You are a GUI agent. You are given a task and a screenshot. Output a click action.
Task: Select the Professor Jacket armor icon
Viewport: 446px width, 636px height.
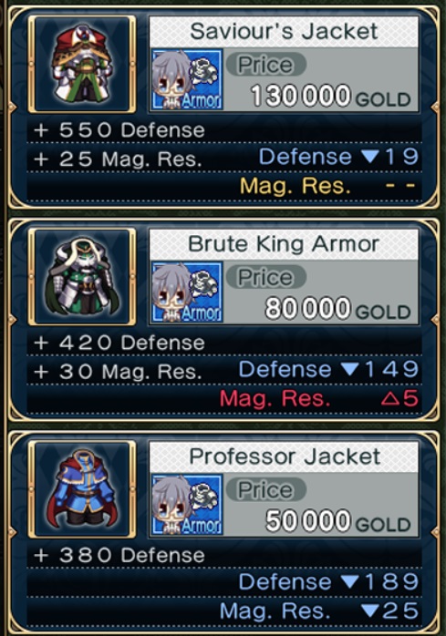click(82, 489)
